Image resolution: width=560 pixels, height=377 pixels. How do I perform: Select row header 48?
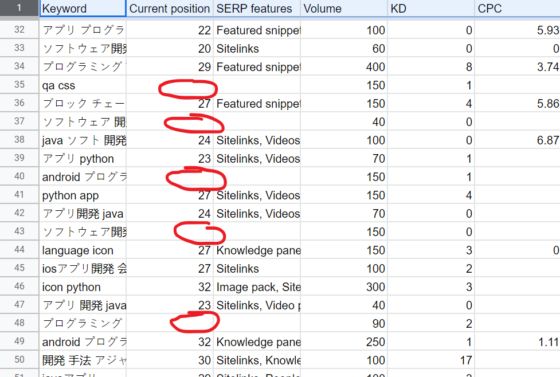tap(19, 323)
